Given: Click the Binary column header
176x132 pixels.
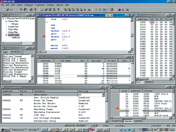Looking at the screenshot, I should tap(112, 61).
